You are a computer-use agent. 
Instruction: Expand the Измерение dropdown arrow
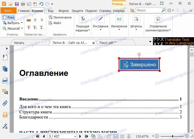[x=119, y=29]
